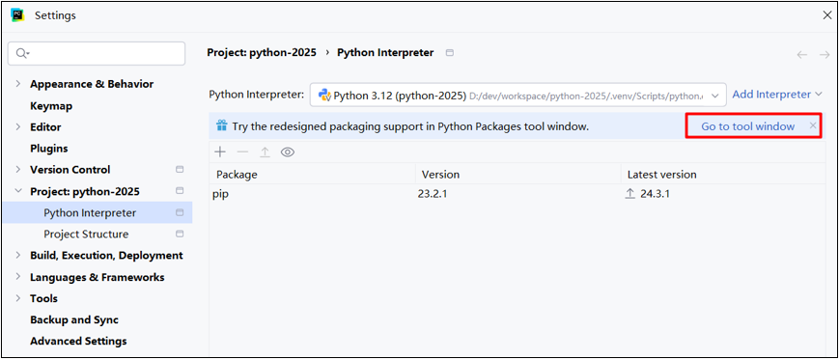This screenshot has height=359, width=839.
Task: Open the Add Interpreter dropdown
Action: pos(777,95)
